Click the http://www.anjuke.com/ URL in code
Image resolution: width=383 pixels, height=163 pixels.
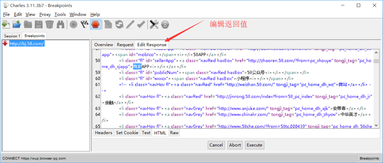243,108
